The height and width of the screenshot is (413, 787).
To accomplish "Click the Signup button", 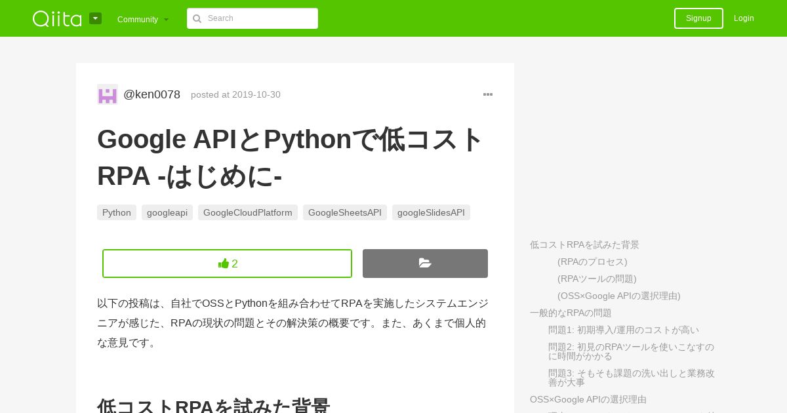I will coord(698,18).
